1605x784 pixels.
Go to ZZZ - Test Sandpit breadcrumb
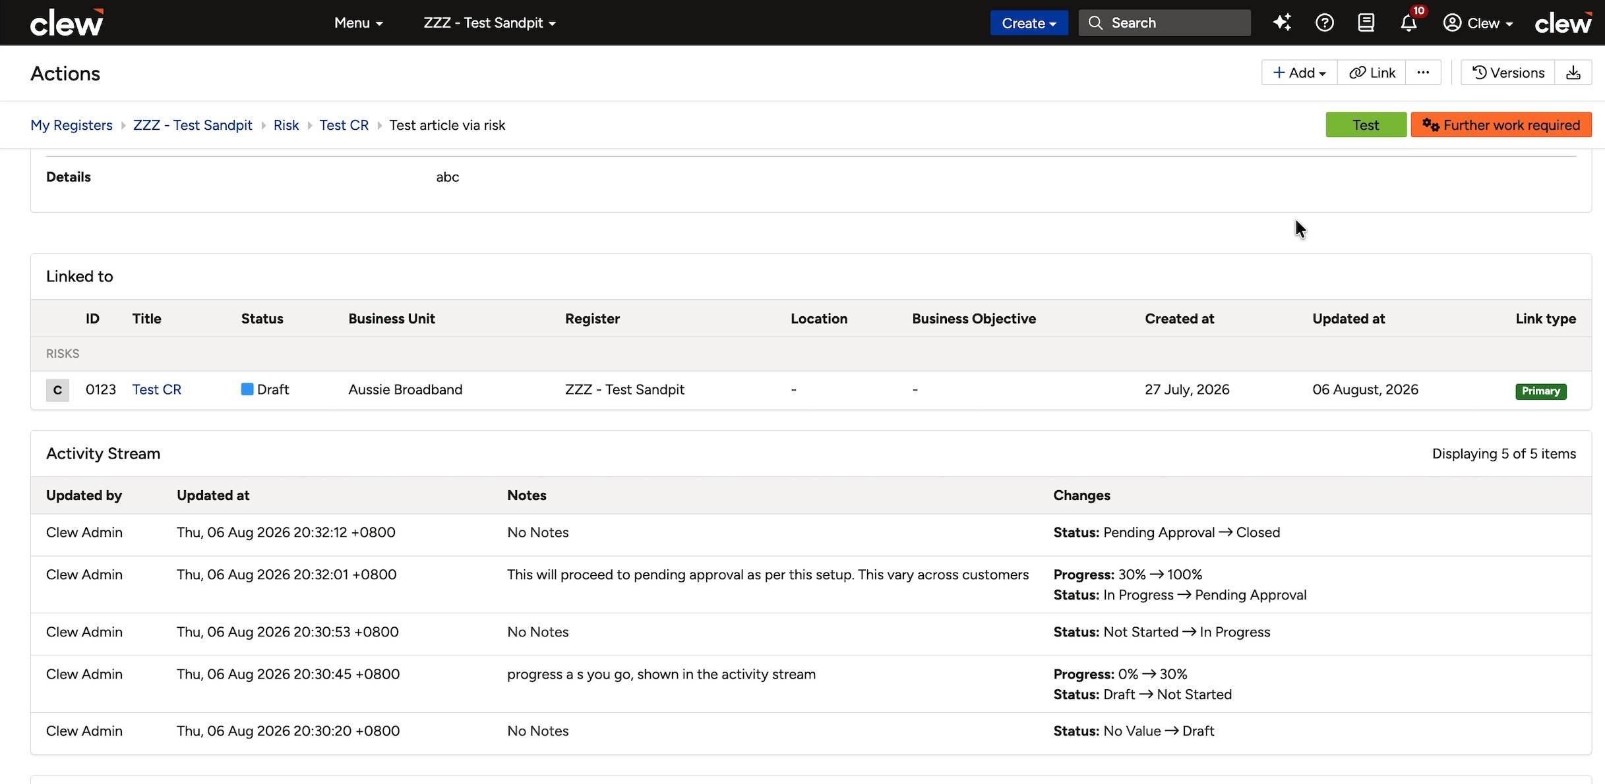[193, 125]
